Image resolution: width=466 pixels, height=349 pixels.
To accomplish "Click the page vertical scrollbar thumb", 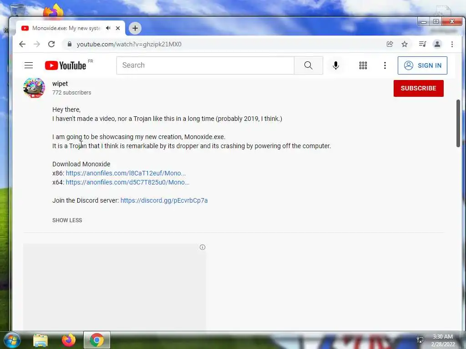I will (458, 123).
